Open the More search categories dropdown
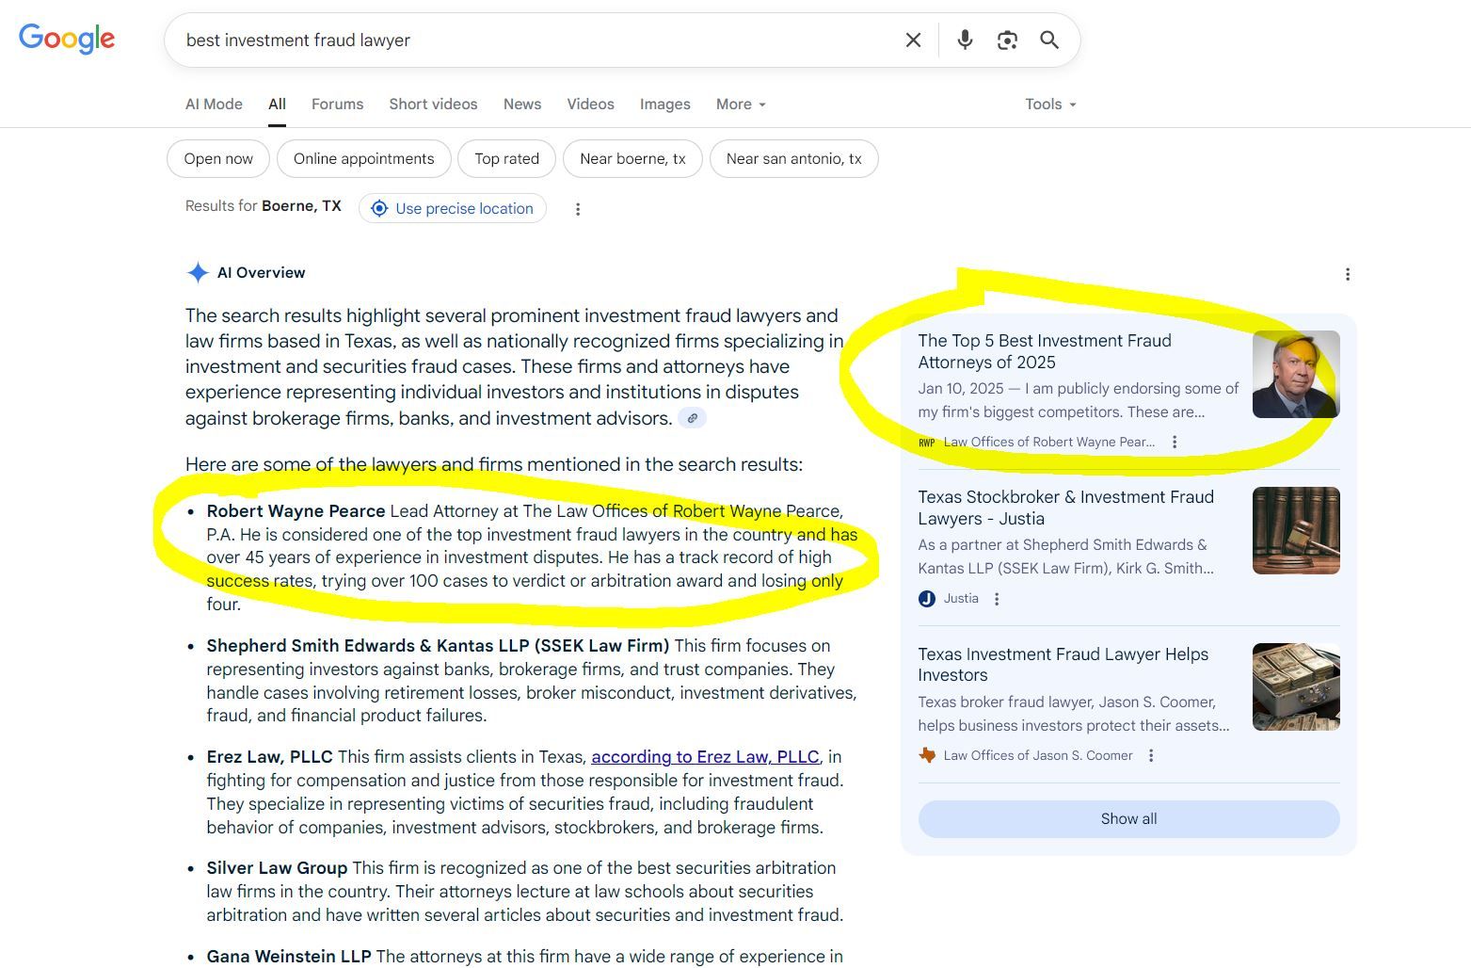The height and width of the screenshot is (968, 1471). pos(740,104)
